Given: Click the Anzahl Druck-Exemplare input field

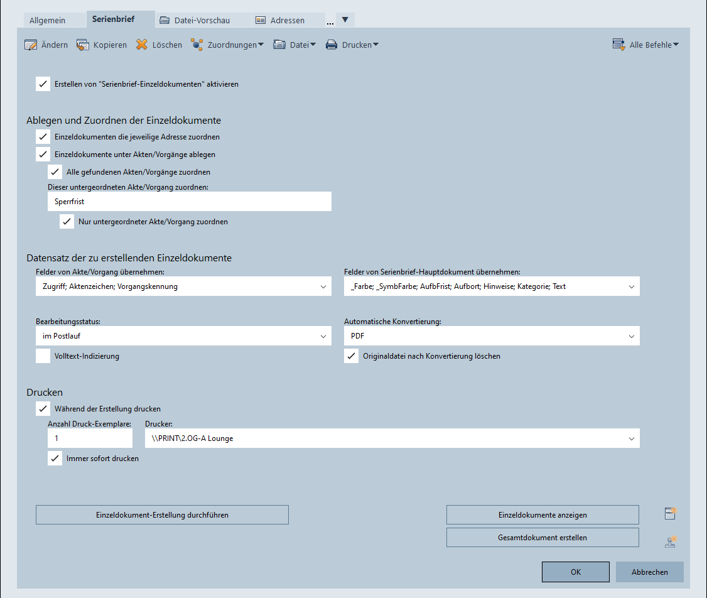Looking at the screenshot, I should click(90, 438).
